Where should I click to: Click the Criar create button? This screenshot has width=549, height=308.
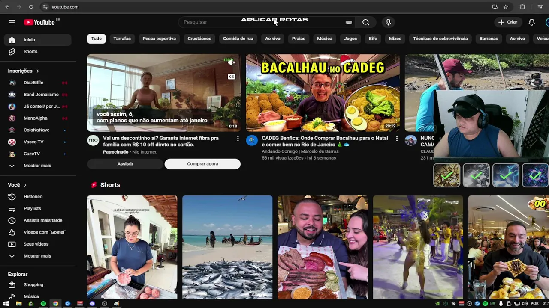click(x=508, y=22)
